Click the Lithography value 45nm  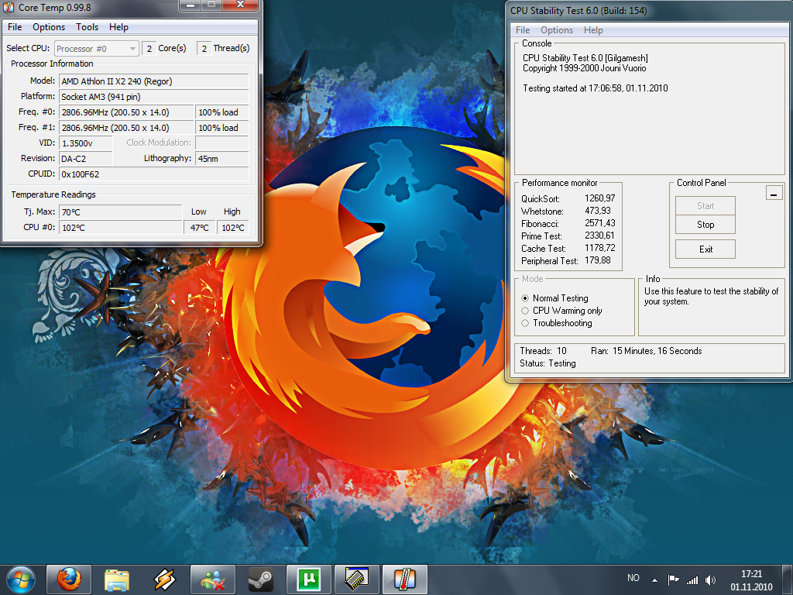[222, 158]
